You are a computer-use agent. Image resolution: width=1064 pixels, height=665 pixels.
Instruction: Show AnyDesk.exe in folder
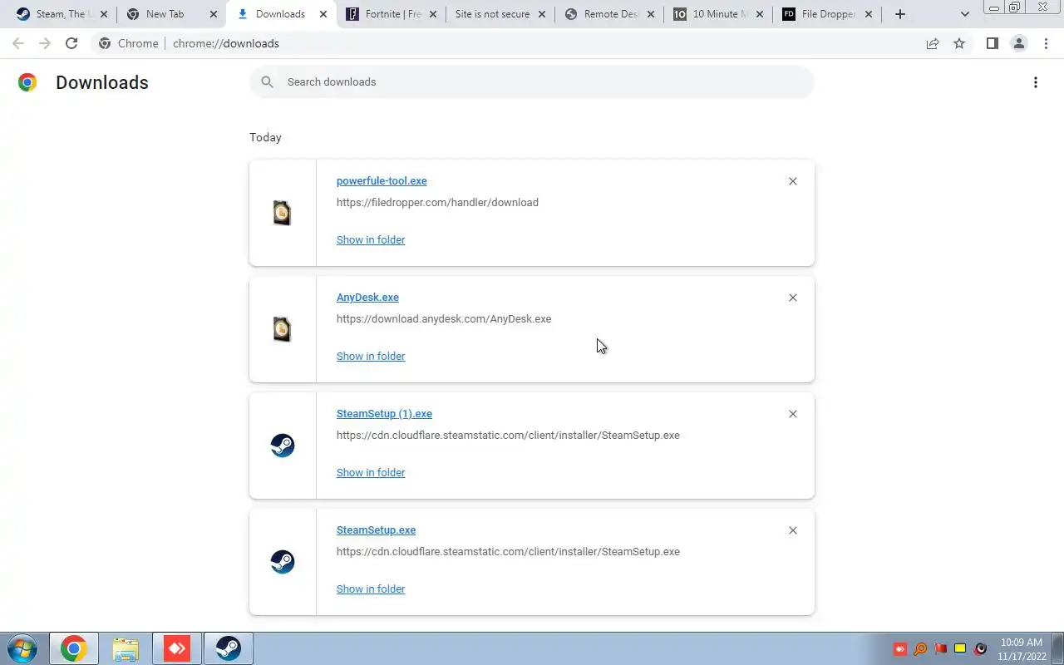[371, 356]
